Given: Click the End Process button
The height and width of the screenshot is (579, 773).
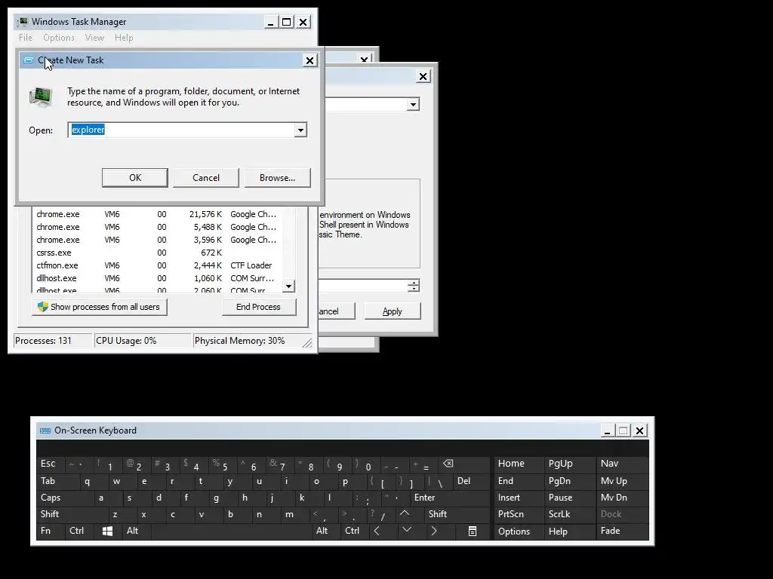Looking at the screenshot, I should pos(259,307).
